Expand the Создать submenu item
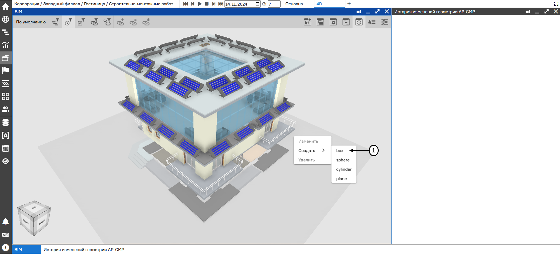 pos(312,151)
